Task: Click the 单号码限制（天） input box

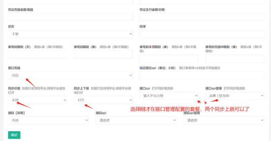Action: coord(37,54)
